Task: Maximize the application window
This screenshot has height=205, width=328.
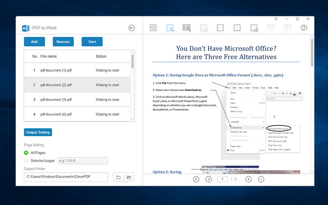Action: [297, 19]
